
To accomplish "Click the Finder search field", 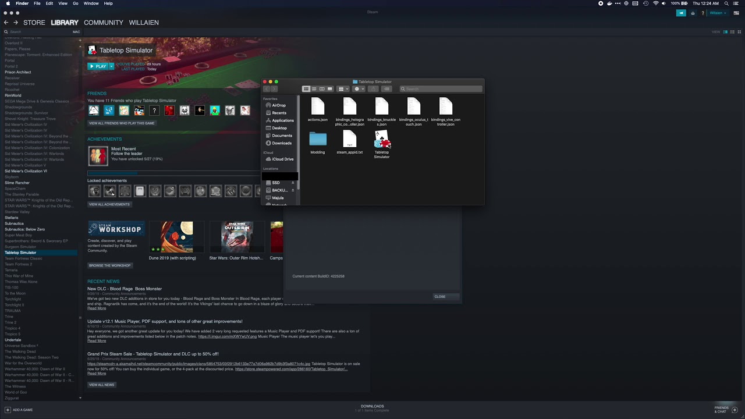I will (441, 89).
